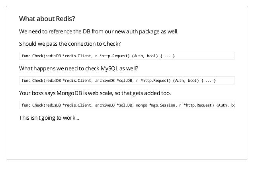This screenshot has height=196, width=254.
Task: Click the line asking about checking MySQL
Action: [78, 68]
